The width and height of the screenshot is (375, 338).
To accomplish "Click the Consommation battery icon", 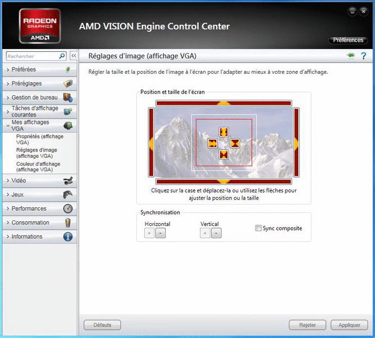I will 68,223.
